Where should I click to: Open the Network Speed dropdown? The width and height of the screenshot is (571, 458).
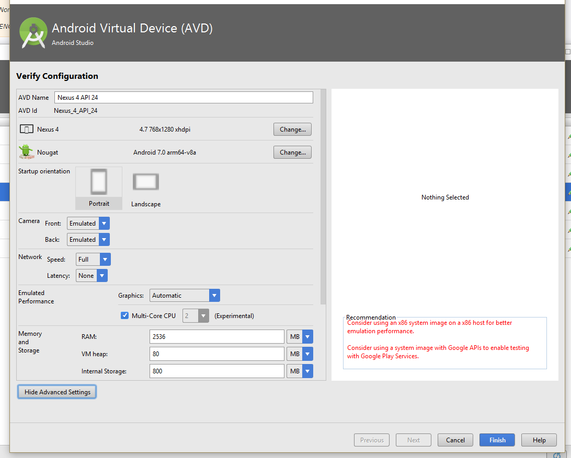[x=93, y=260]
